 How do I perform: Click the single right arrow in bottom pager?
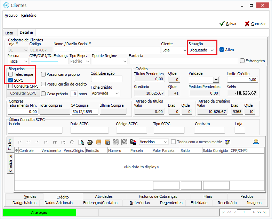[x=254, y=212]
